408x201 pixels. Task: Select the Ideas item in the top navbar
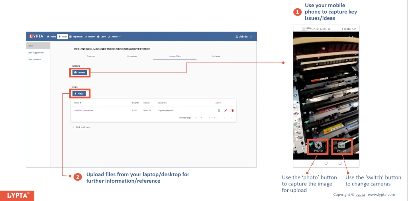63,37
